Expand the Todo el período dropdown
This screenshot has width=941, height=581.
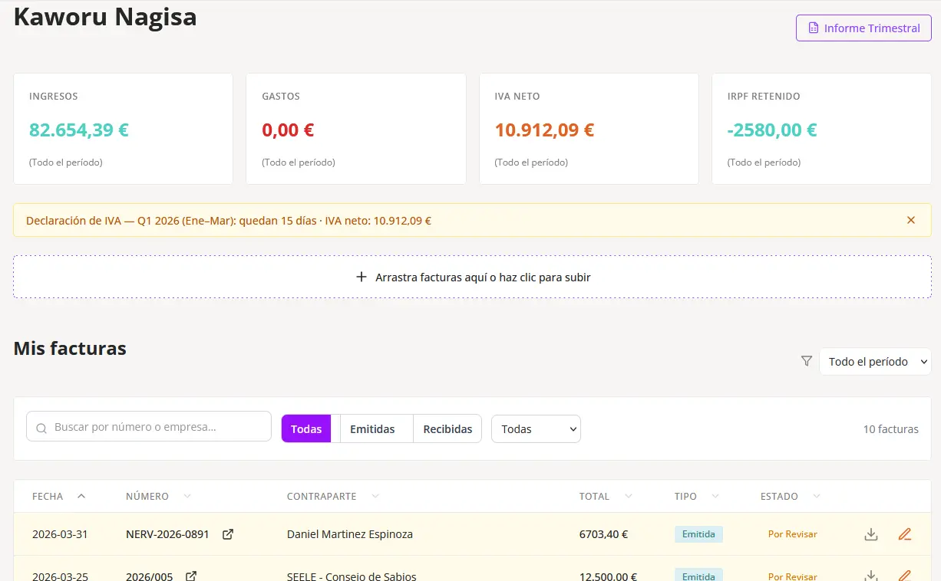point(875,361)
